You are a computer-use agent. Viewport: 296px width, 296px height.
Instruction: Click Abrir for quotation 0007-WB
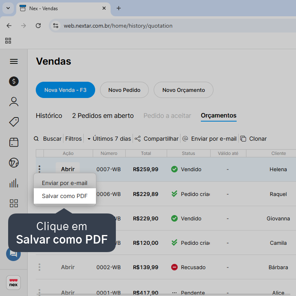pyautogui.click(x=68, y=169)
